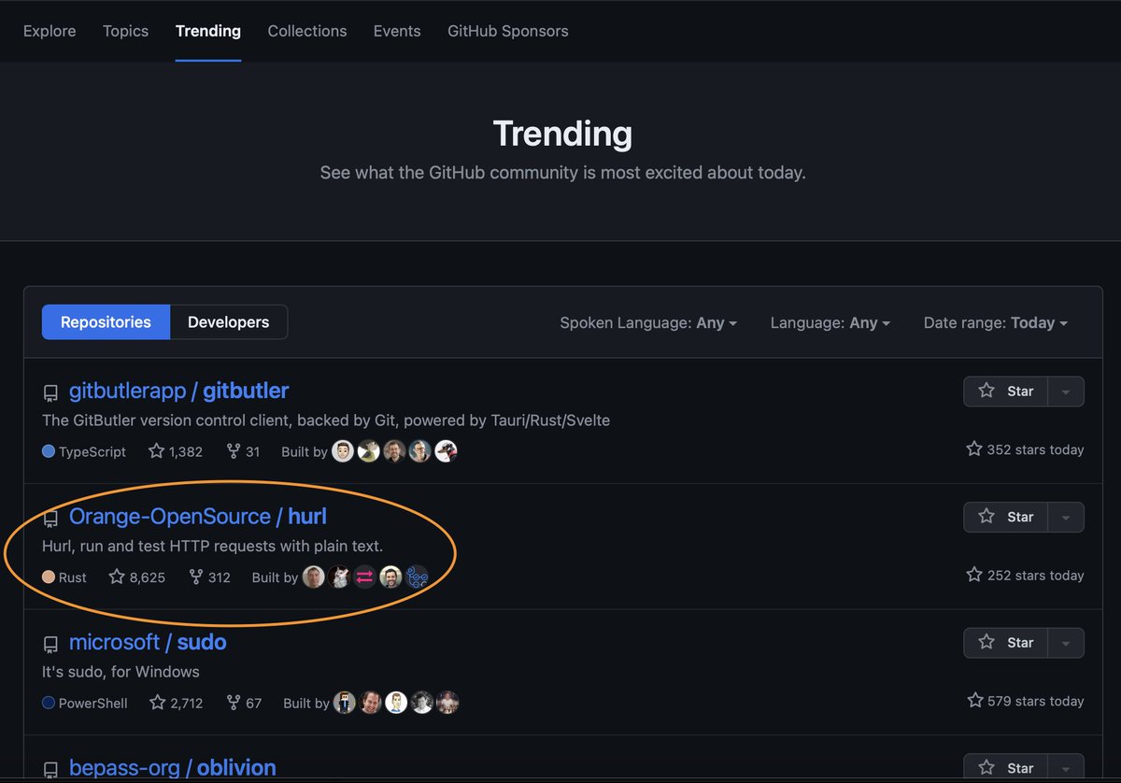The height and width of the screenshot is (783, 1121).
Task: Click the repo icon beside hurl
Action: click(x=50, y=519)
